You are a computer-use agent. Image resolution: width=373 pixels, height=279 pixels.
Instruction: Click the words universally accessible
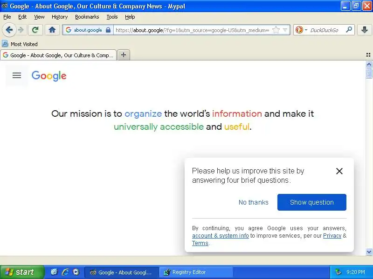tap(159, 126)
